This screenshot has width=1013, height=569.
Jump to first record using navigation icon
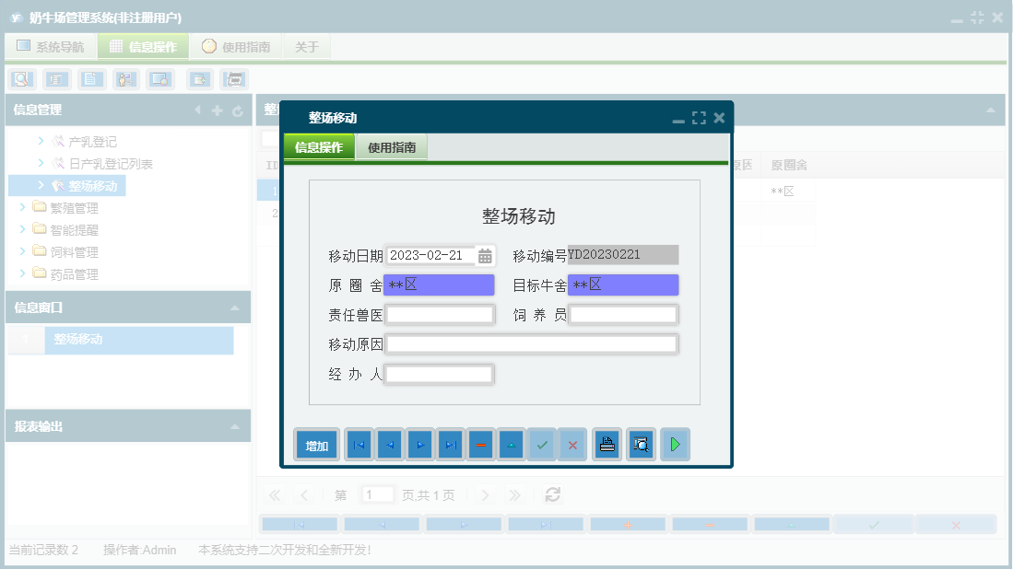click(x=358, y=444)
